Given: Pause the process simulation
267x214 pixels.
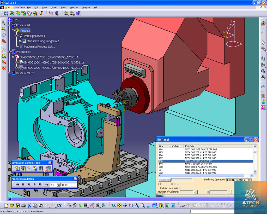Looking at the screenshot, I should tap(23, 184).
